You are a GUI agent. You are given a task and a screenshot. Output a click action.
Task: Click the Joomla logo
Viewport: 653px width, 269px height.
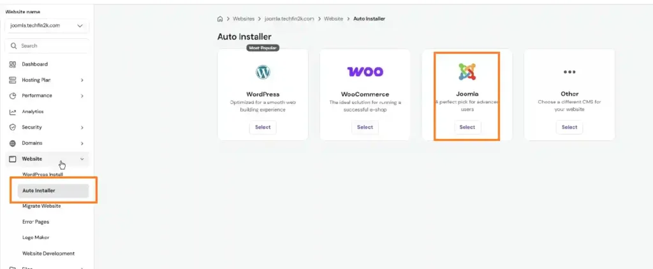click(x=467, y=71)
